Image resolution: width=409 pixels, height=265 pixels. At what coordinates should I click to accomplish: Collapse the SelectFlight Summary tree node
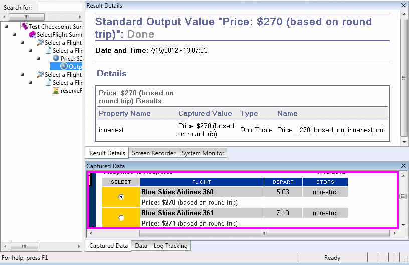(14, 34)
